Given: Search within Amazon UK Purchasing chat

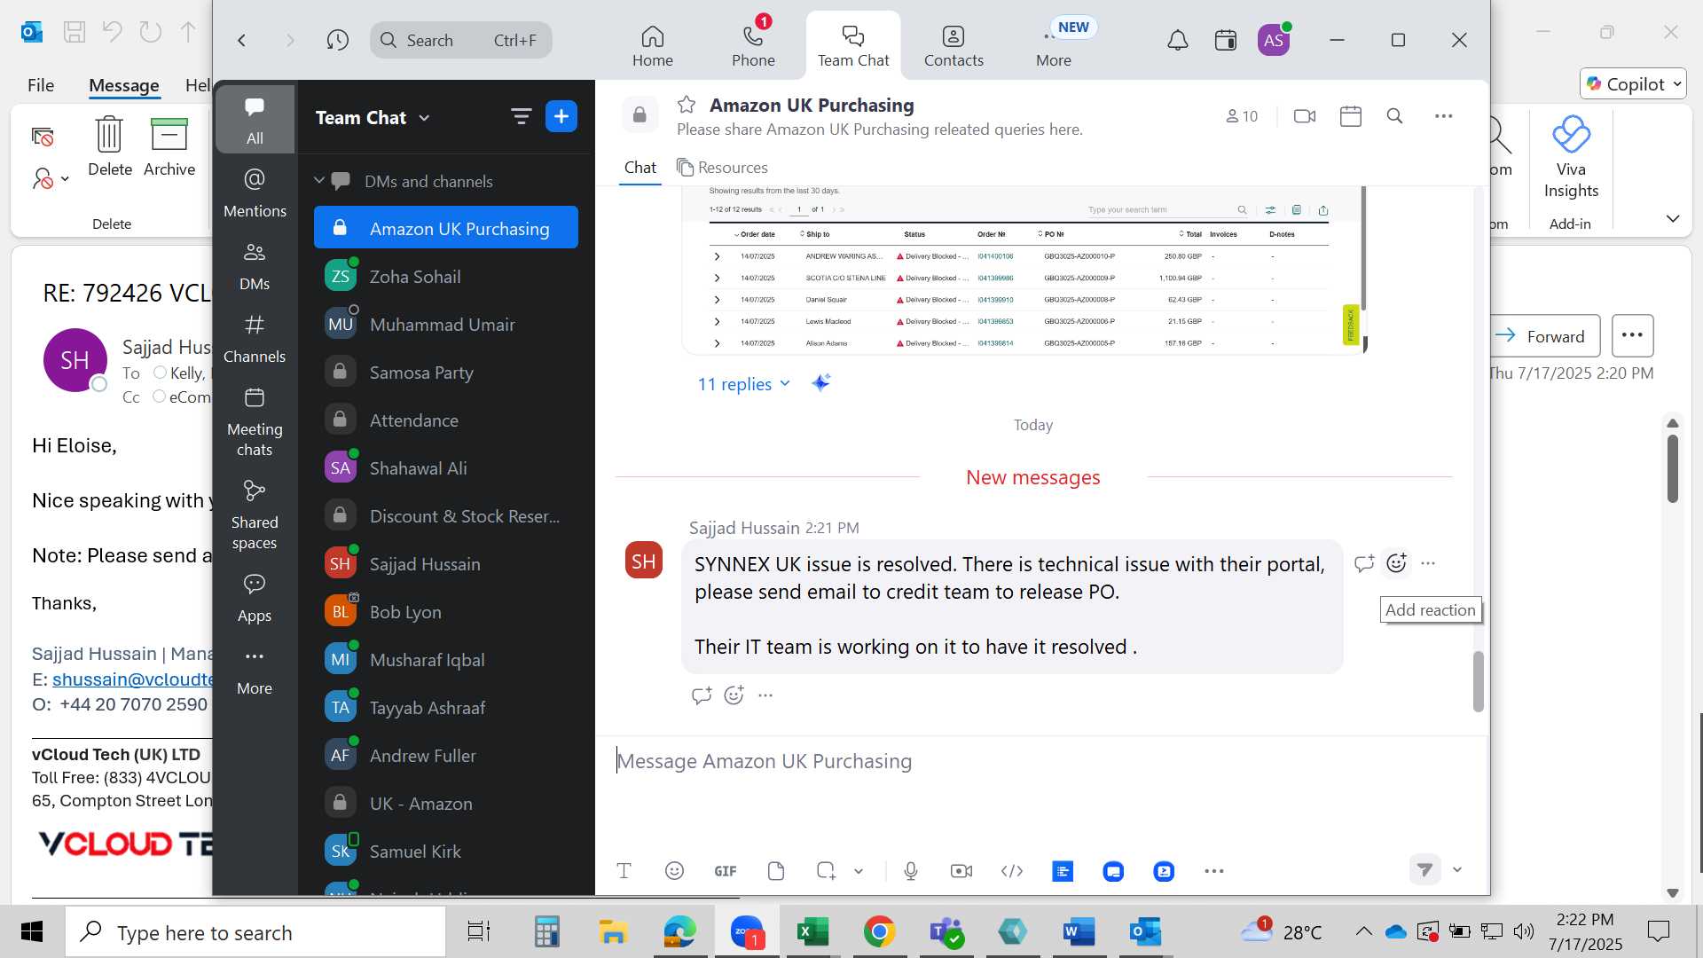Looking at the screenshot, I should (1394, 116).
